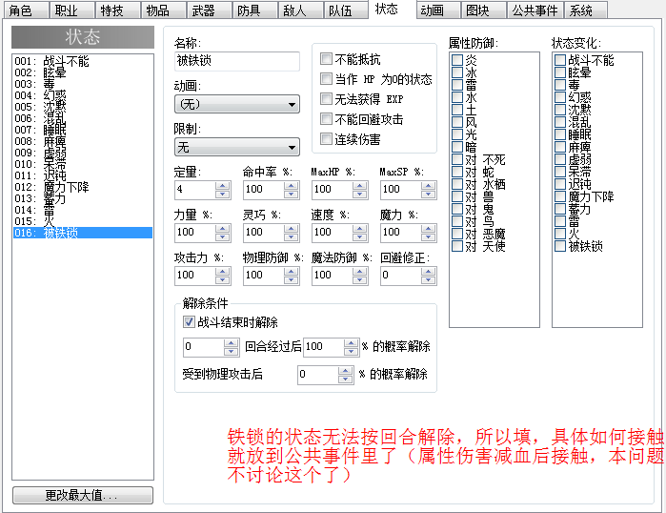Click the 定量 spinner control
The width and height of the screenshot is (666, 513).
(222, 190)
